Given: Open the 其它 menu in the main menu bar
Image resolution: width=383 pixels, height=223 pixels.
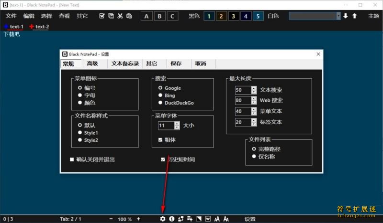Looking at the screenshot, I should point(82,16).
